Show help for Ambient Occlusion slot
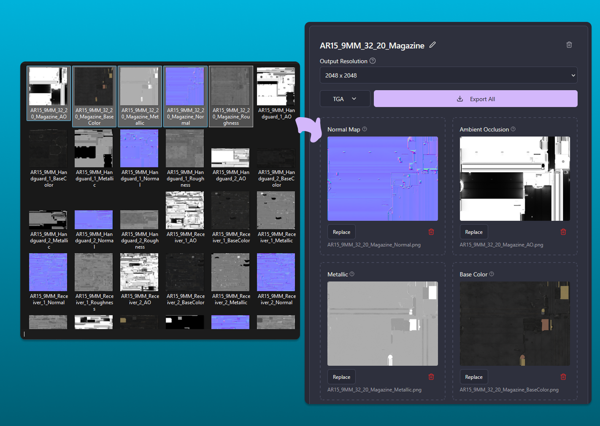Image resolution: width=600 pixels, height=426 pixels. click(x=513, y=129)
